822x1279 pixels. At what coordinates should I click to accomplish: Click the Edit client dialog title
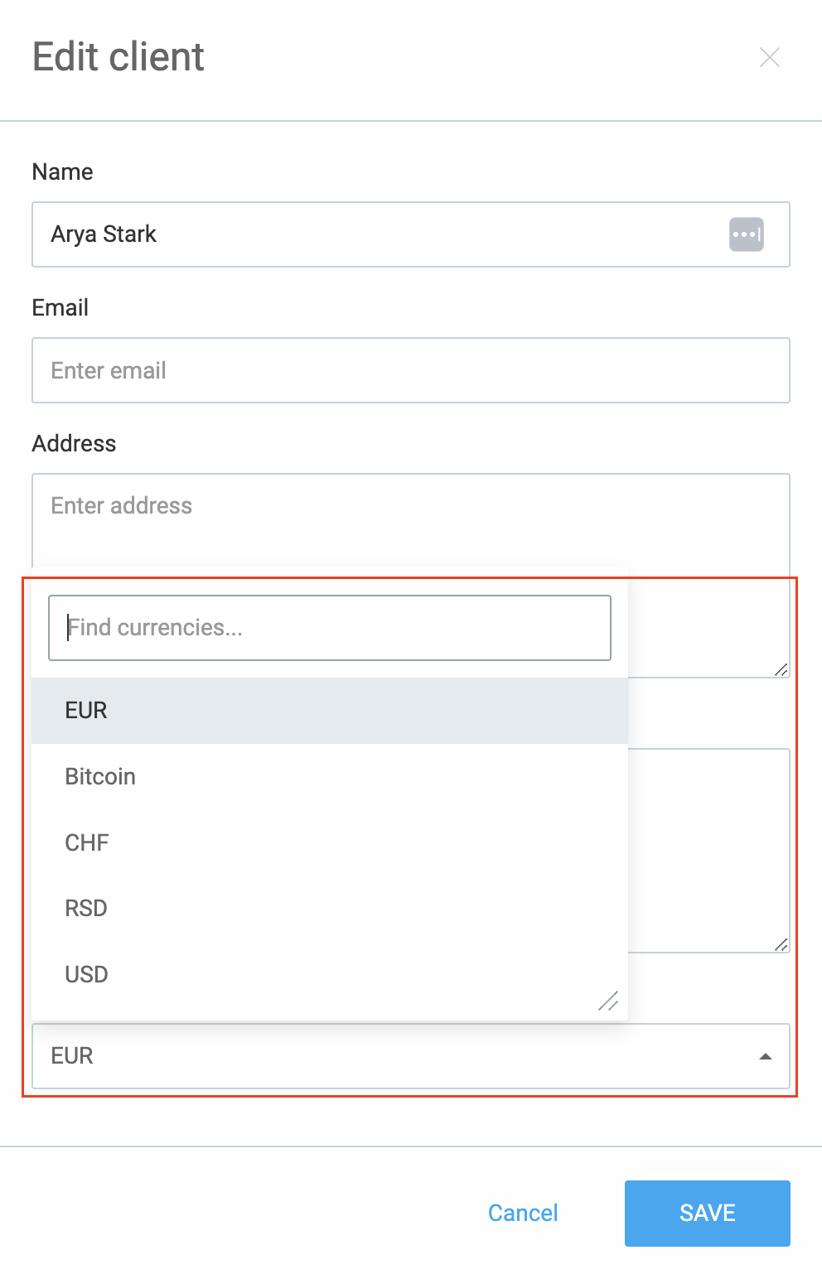coord(117,56)
